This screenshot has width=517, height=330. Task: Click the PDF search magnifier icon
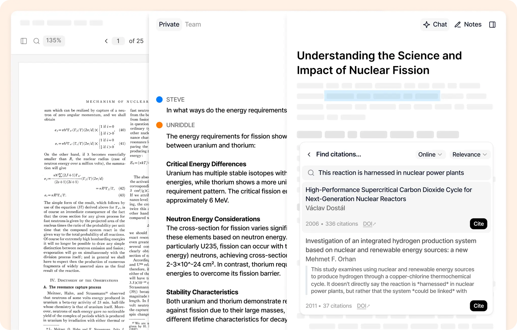pyautogui.click(x=36, y=41)
